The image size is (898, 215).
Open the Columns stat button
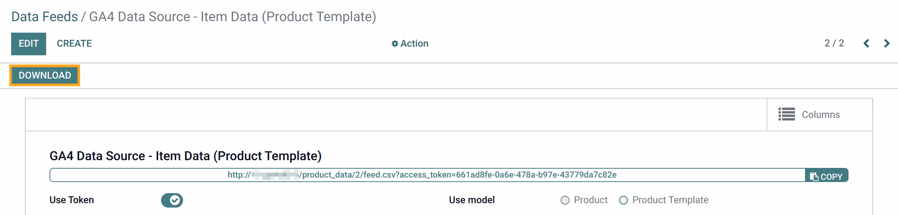click(x=819, y=115)
